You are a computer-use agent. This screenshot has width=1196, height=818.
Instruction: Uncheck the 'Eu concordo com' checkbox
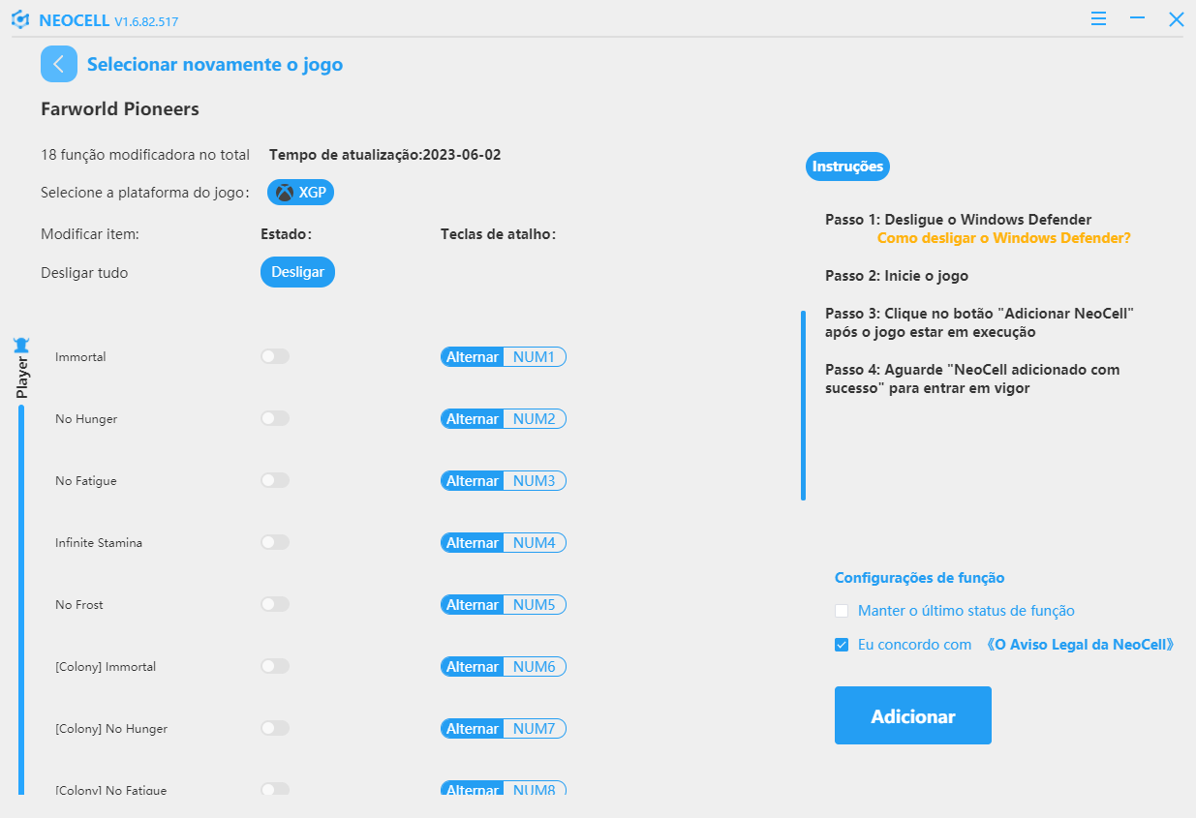pos(842,645)
